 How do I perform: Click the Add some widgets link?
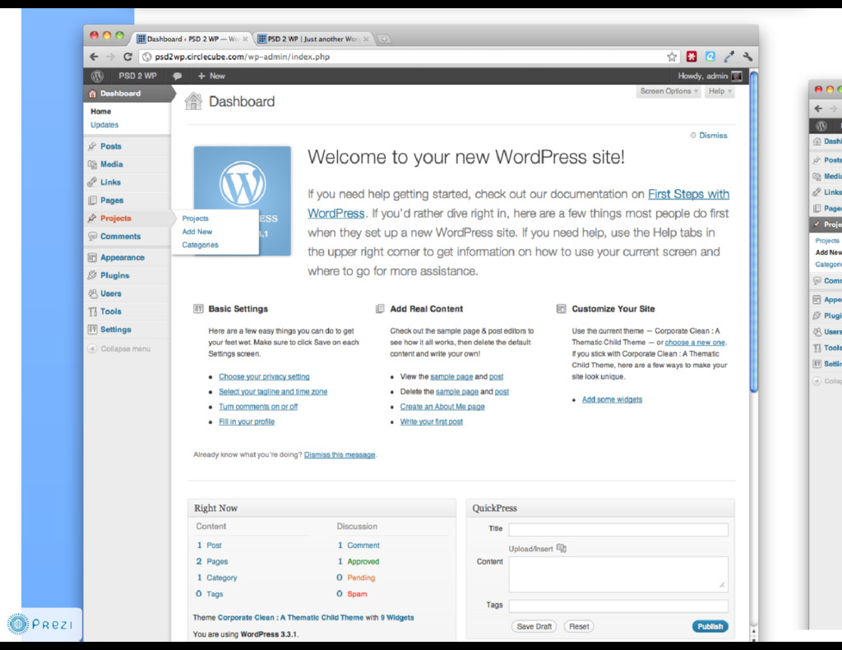(x=612, y=399)
